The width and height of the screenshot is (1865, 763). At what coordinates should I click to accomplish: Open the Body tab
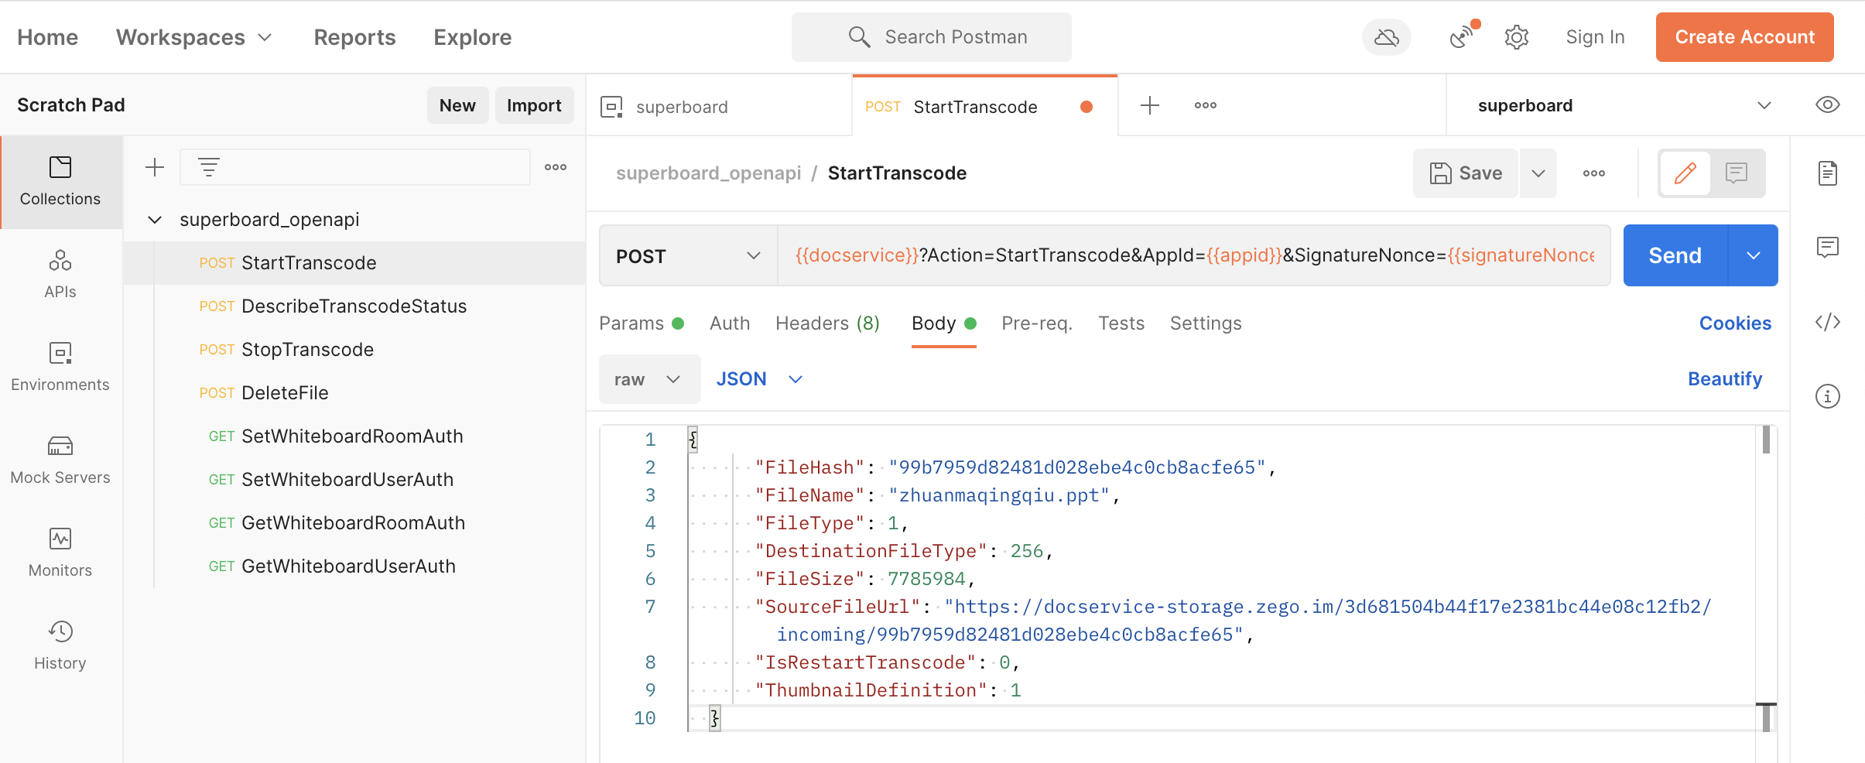coord(944,323)
